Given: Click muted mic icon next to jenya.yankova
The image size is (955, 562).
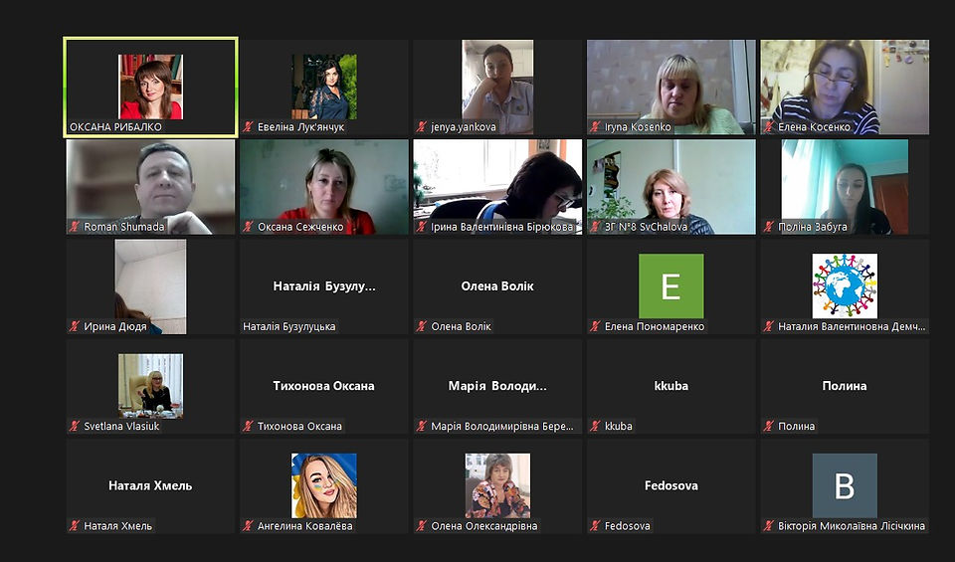Looking at the screenshot, I should 422,126.
